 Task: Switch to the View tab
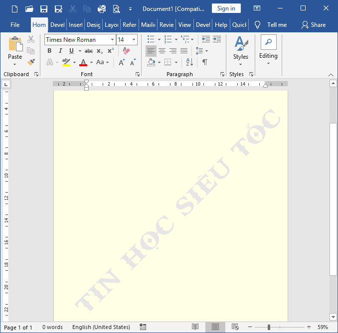(184, 25)
